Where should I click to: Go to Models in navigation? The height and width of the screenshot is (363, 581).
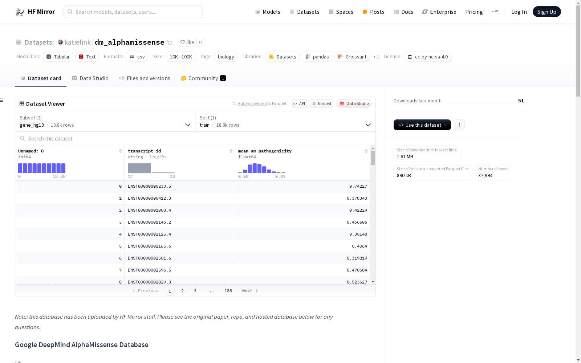click(268, 12)
